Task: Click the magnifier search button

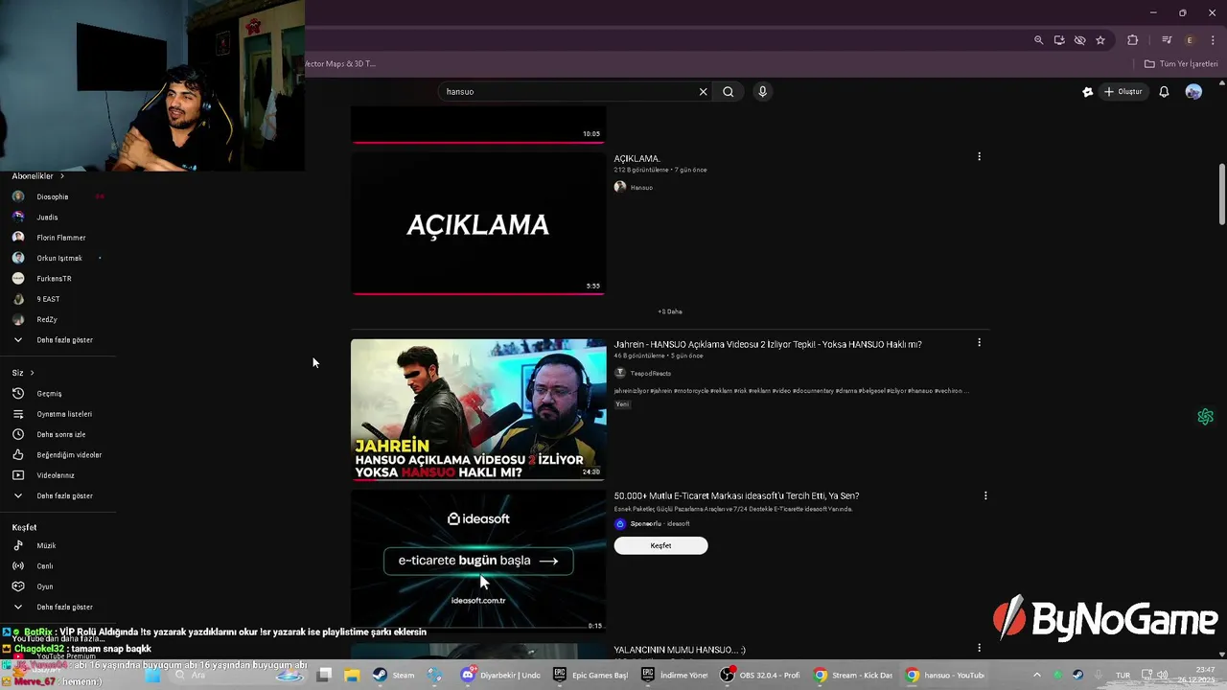Action: (729, 92)
